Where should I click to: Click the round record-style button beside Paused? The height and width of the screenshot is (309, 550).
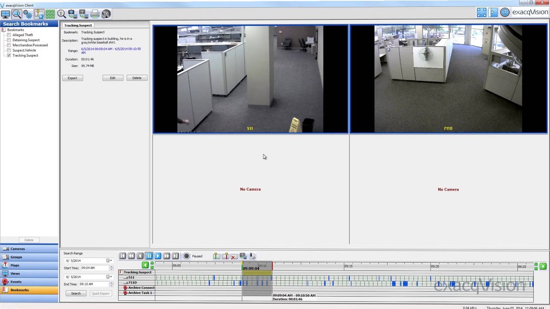(x=186, y=256)
